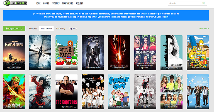Click the Suggestion arrow button
This screenshot has height=112, width=214.
tap(14, 28)
